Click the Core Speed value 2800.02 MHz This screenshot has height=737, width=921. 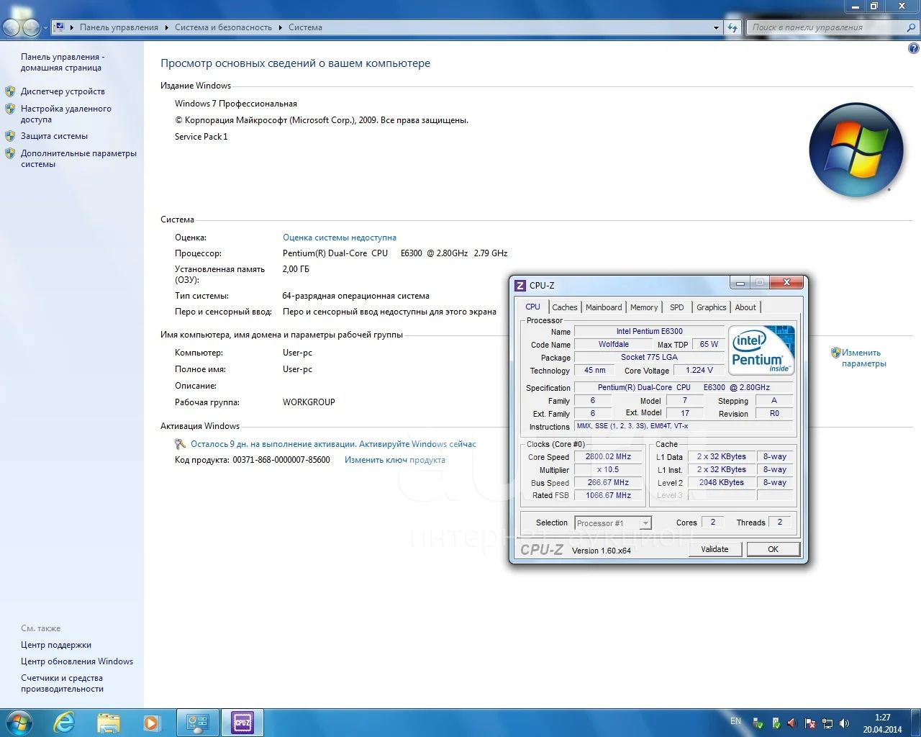608,456
